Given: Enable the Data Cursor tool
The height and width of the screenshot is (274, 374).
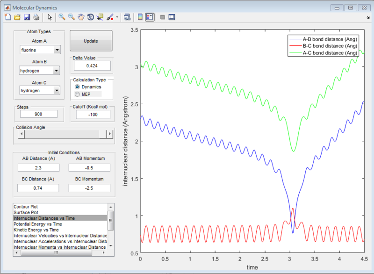Looking at the screenshot, I should coord(100,17).
